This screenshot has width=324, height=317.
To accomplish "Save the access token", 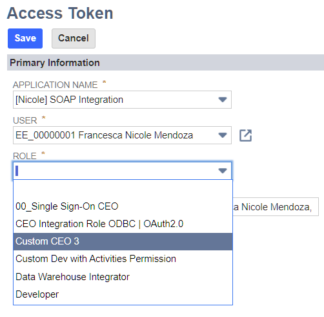I will [x=25, y=38].
